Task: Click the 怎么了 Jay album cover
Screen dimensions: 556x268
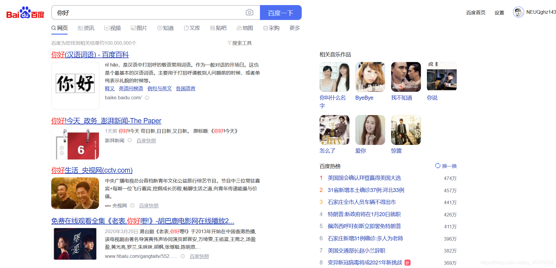Action: point(334,130)
